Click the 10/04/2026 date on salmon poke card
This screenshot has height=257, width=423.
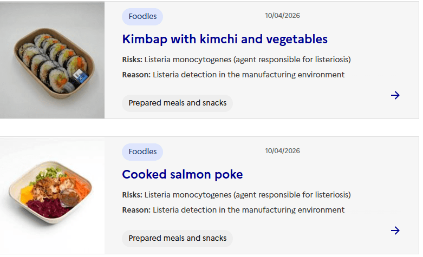[x=282, y=151]
